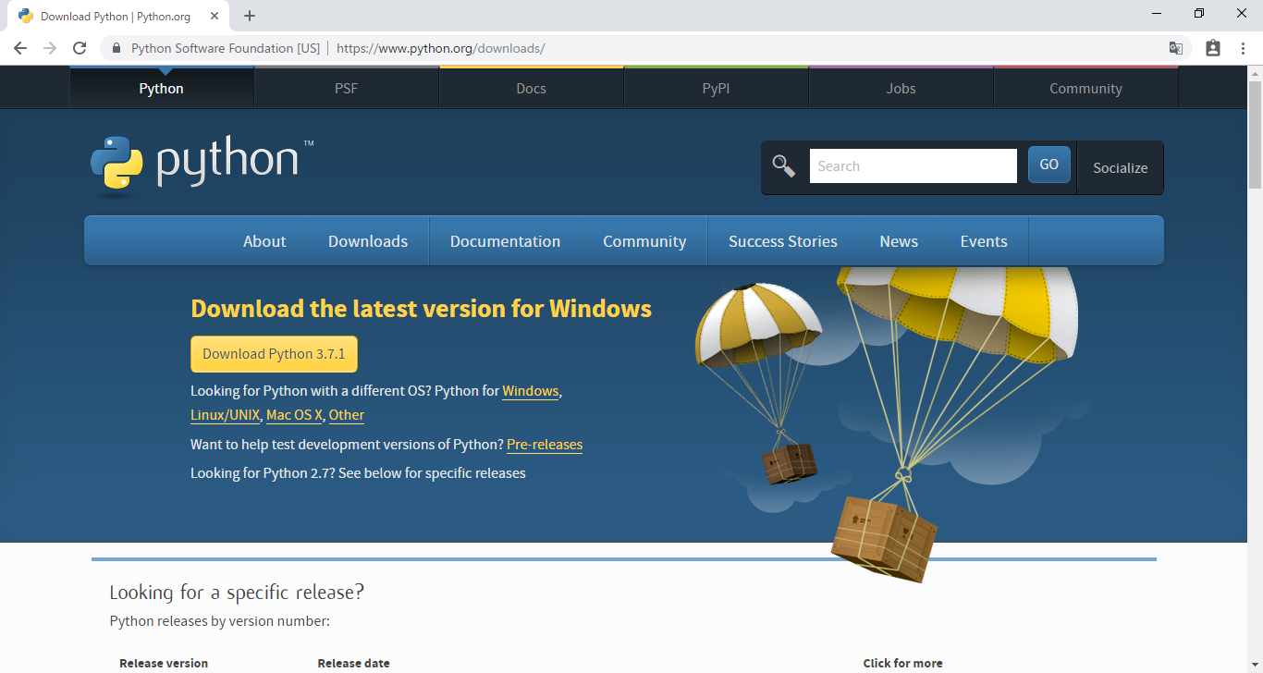This screenshot has height=673, width=1263.
Task: Follow the Other OS link
Action: click(347, 415)
